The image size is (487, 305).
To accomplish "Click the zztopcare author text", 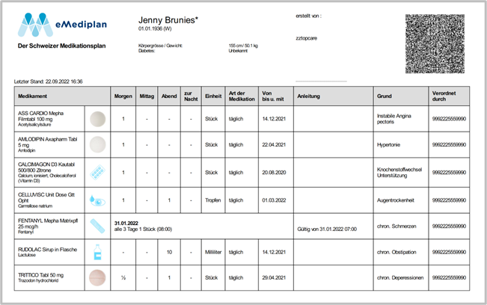I will tap(309, 35).
